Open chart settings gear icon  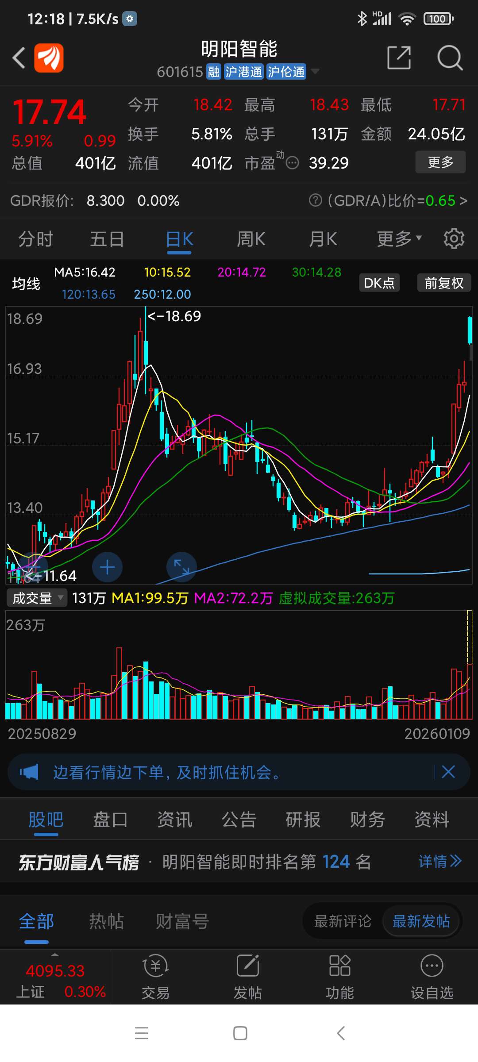point(454,239)
